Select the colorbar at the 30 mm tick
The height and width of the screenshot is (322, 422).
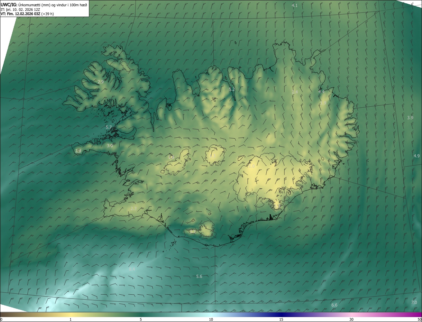point(351,315)
